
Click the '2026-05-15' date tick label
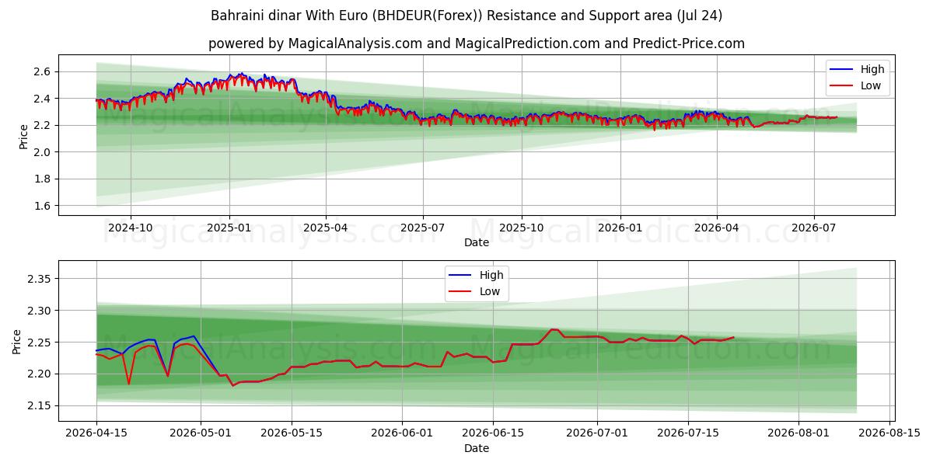[x=292, y=433]
